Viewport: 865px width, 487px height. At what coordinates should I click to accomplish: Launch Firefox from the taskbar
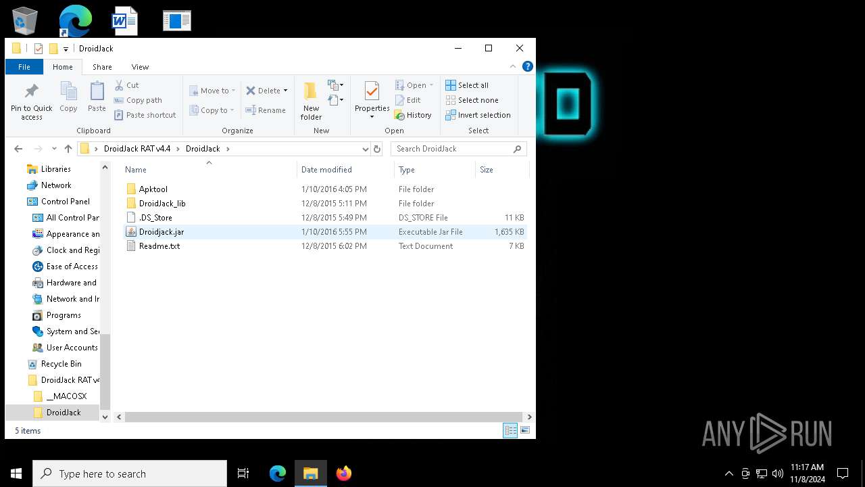click(344, 473)
